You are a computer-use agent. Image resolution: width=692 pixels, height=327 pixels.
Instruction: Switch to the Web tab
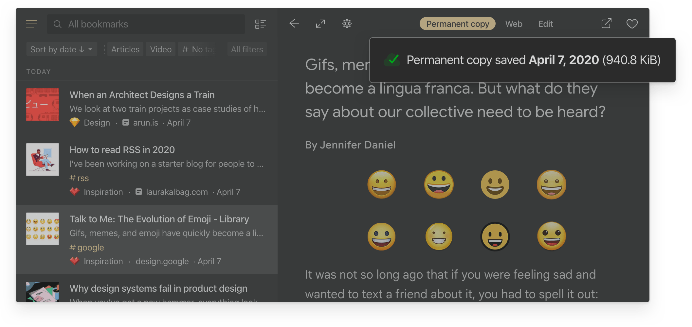[x=514, y=24]
